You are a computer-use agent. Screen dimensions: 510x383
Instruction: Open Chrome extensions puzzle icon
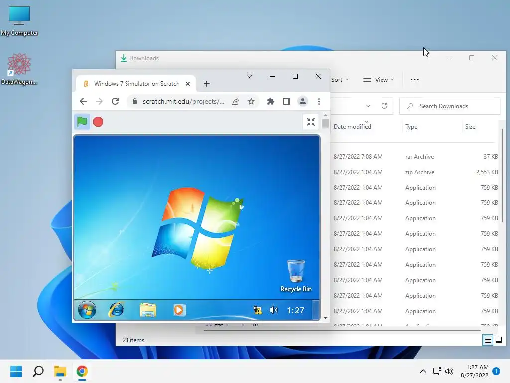click(x=270, y=102)
